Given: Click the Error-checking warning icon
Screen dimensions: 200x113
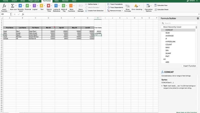Looking at the screenshot, I should coord(136,6).
